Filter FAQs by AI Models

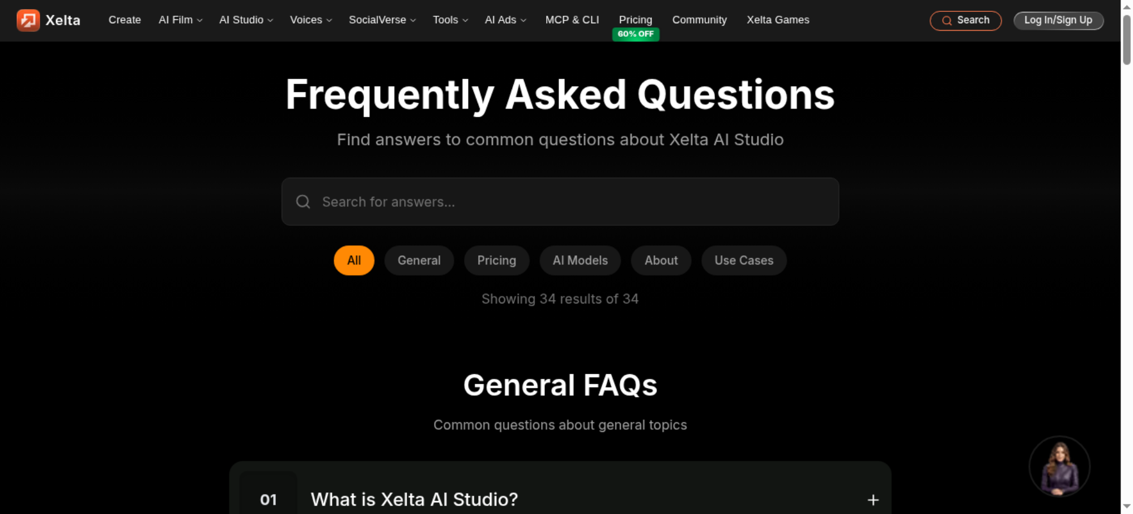tap(580, 260)
